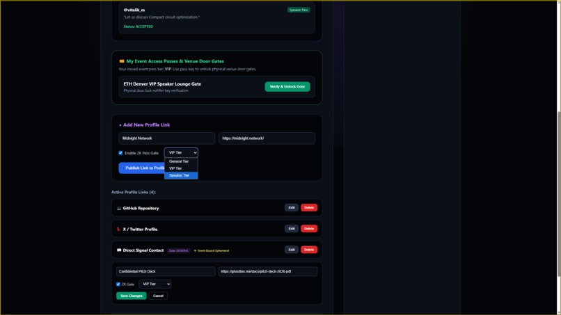Click the Gate: GENERAL badge
This screenshot has height=315, width=561.
[x=179, y=250]
